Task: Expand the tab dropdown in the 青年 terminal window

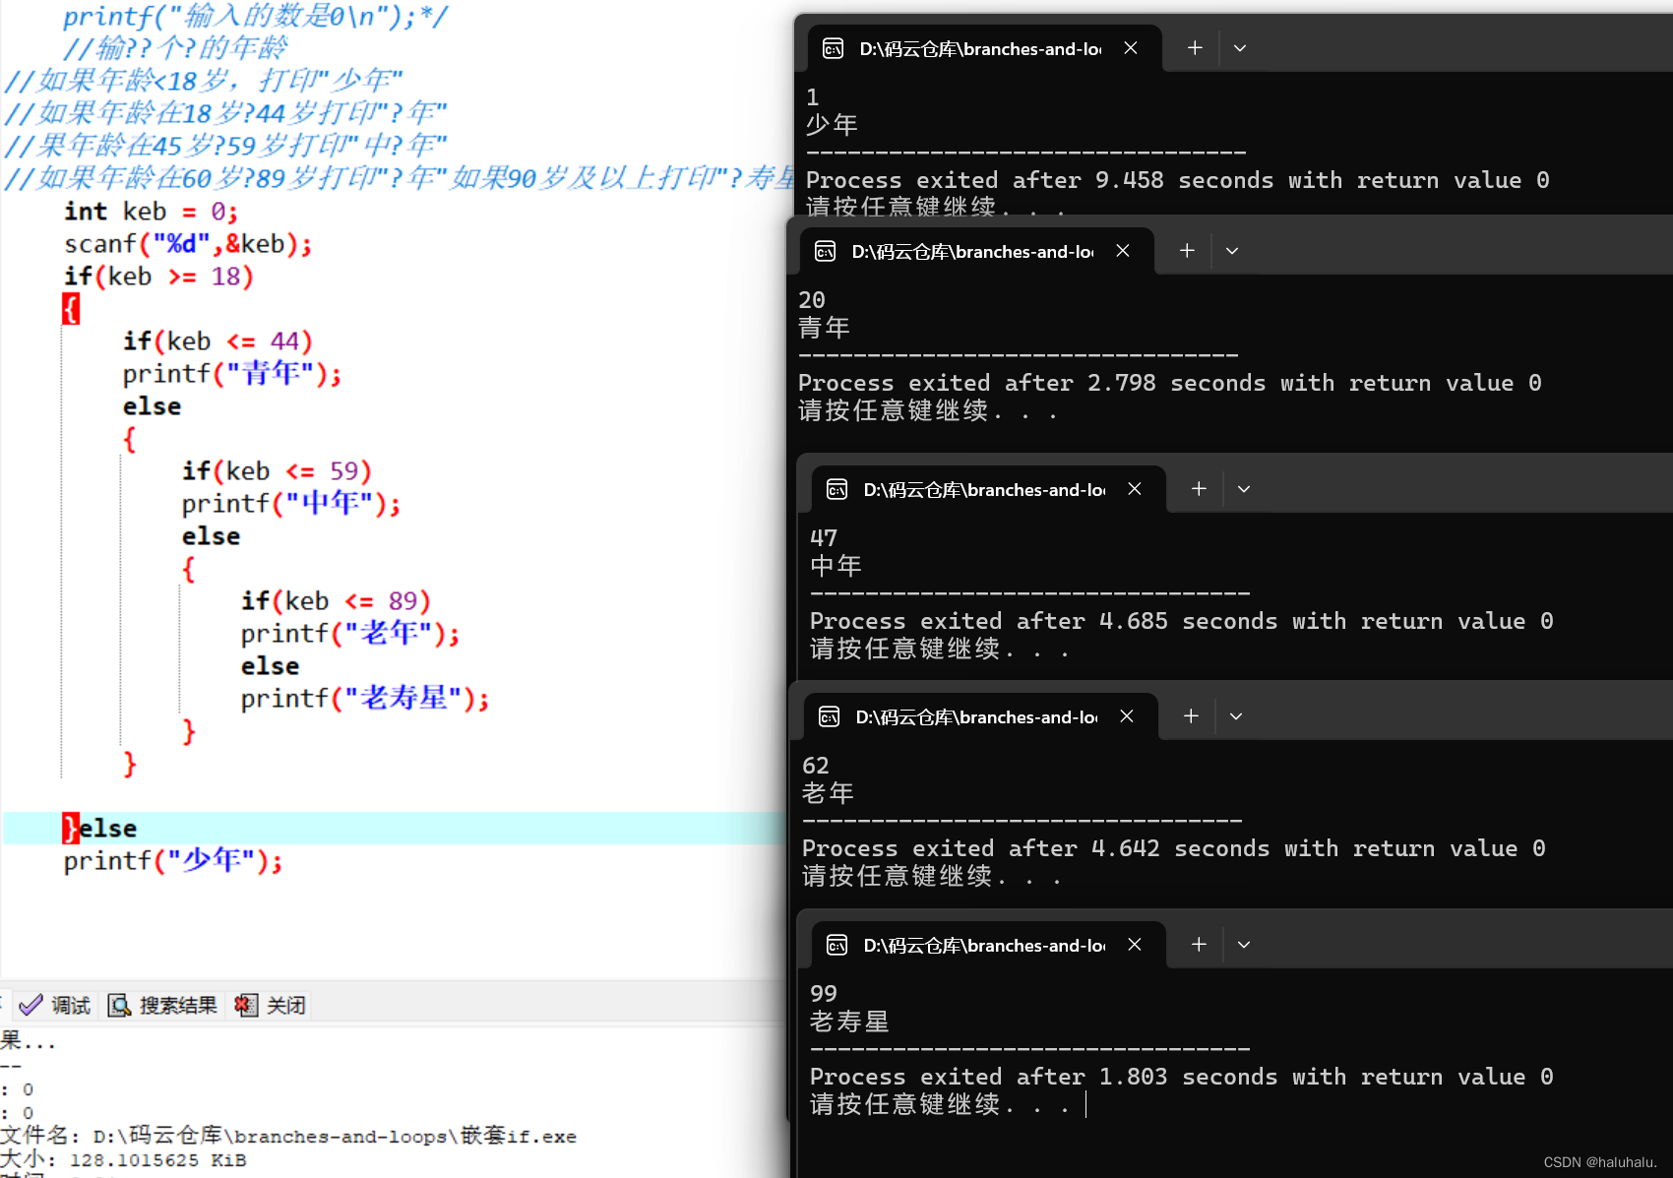Action: click(1232, 251)
